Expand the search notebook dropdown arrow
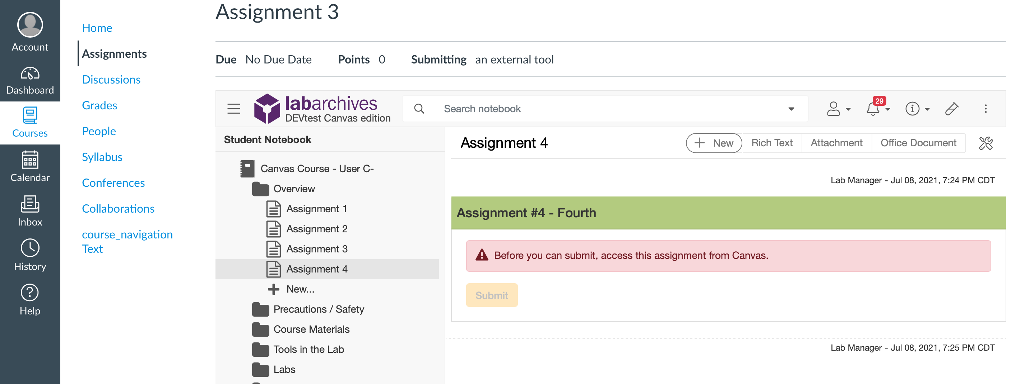 pyautogui.click(x=791, y=109)
